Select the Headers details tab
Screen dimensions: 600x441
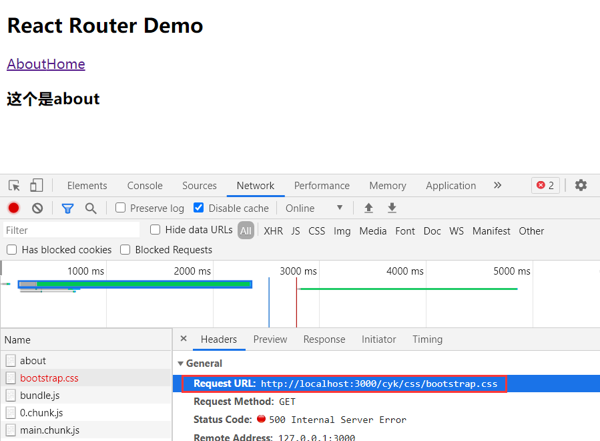[x=219, y=339]
